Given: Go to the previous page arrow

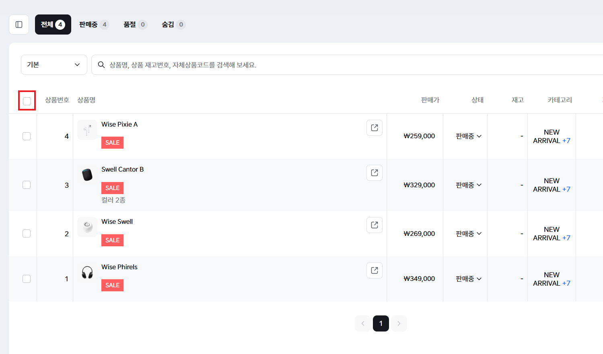Looking at the screenshot, I should [x=363, y=323].
